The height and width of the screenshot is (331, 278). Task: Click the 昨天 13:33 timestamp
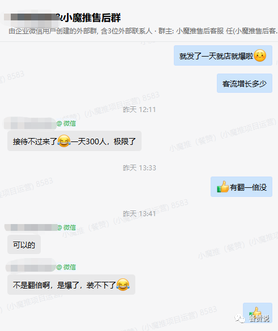139,168
